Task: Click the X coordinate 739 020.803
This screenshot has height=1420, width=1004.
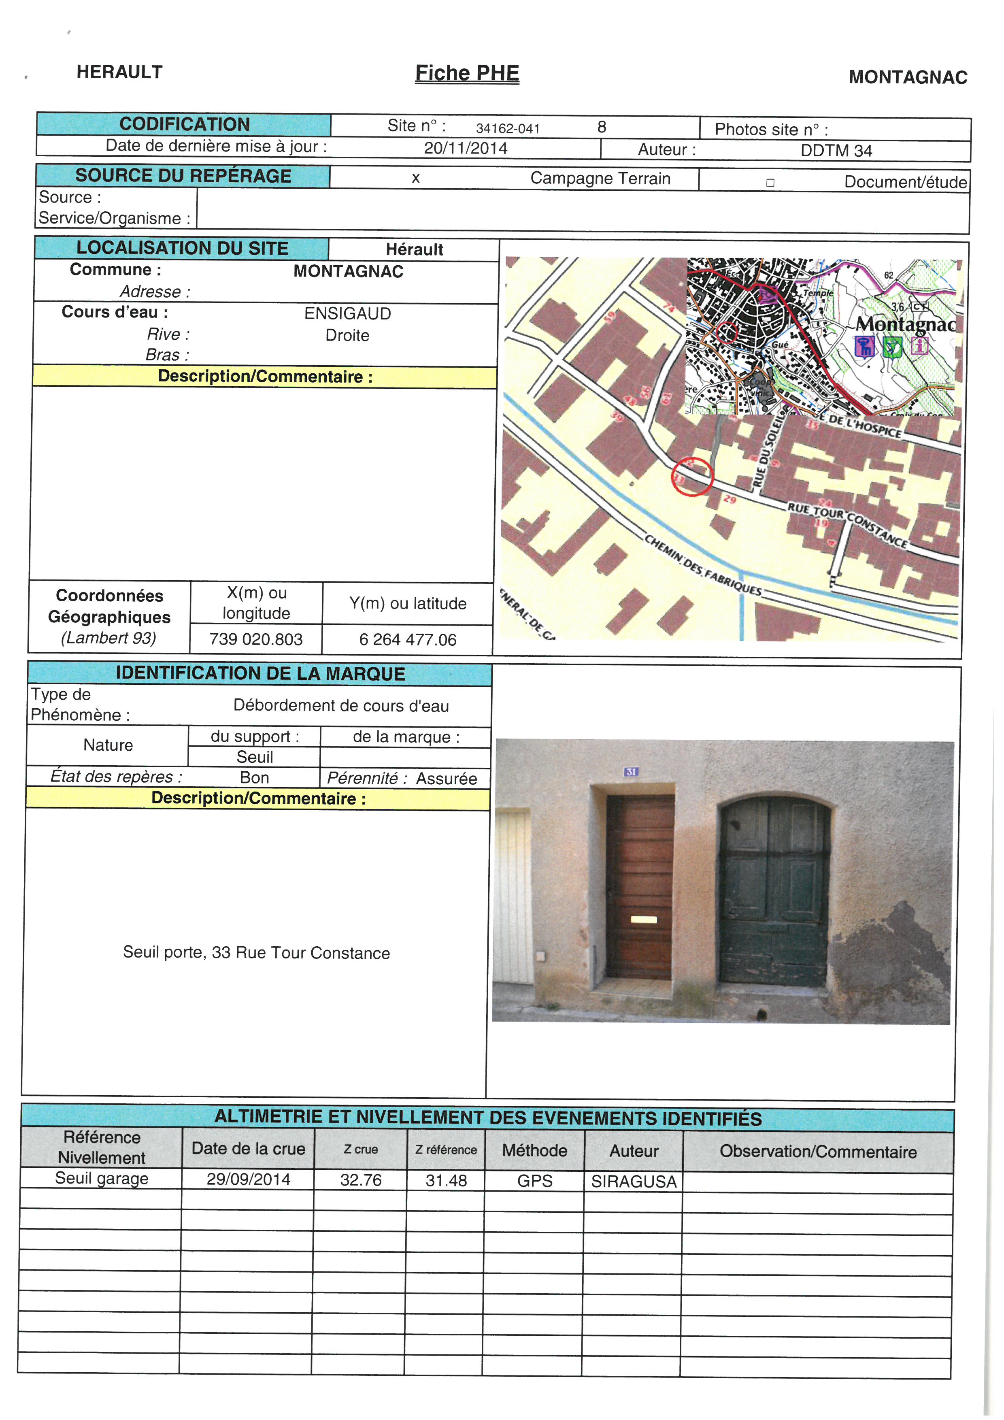Action: point(256,639)
